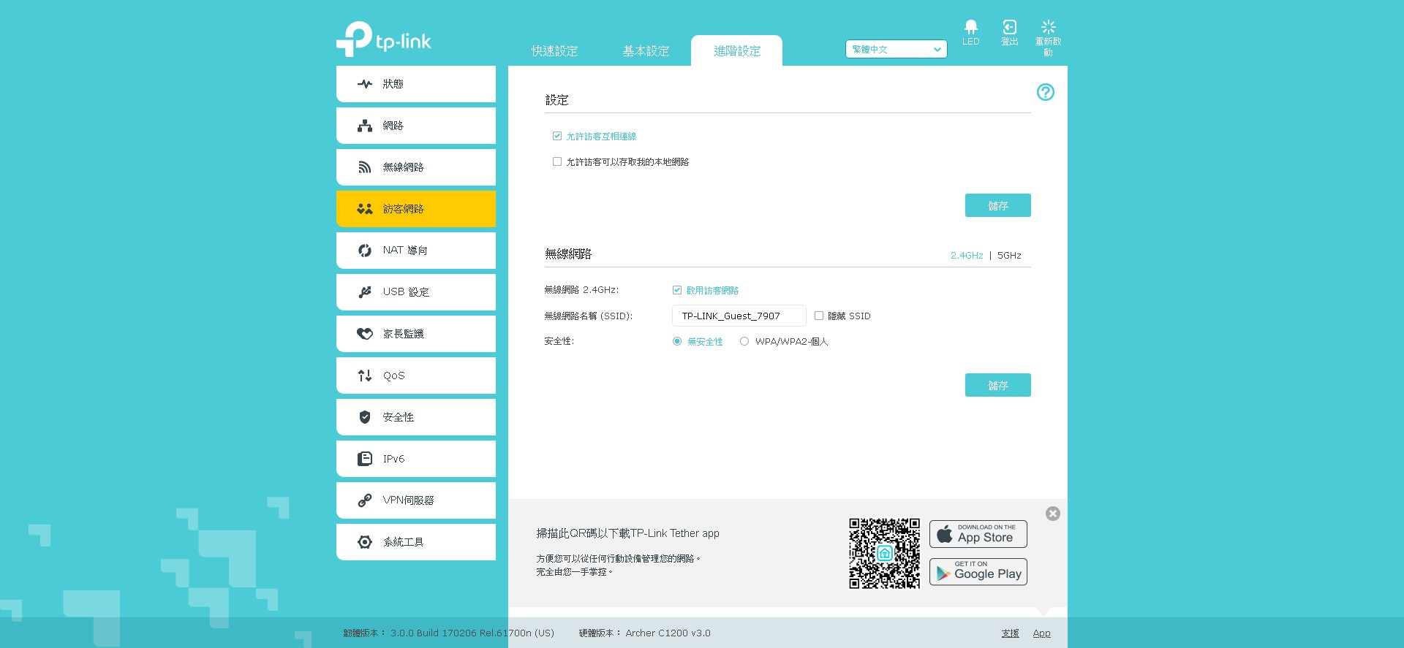
Task: Click the 安全性 shield icon
Action: point(364,417)
